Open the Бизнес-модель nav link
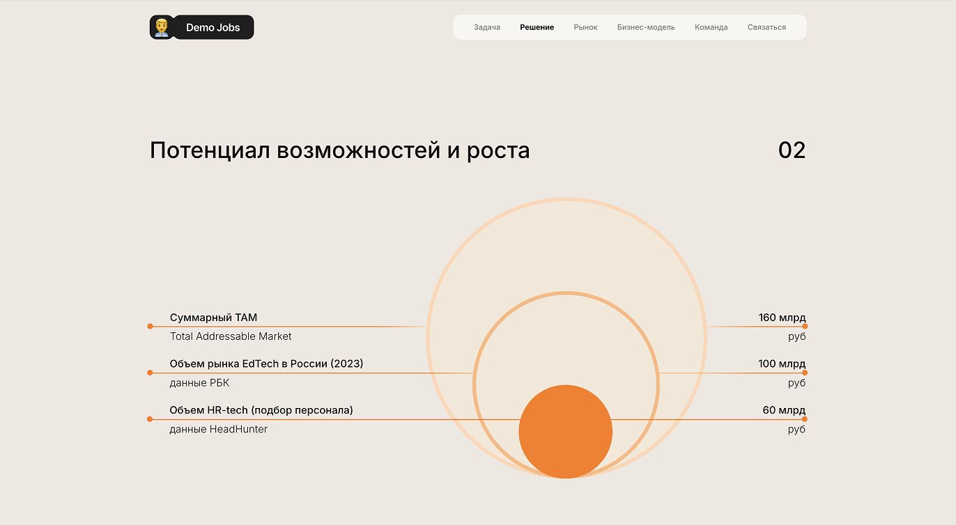 tap(646, 27)
